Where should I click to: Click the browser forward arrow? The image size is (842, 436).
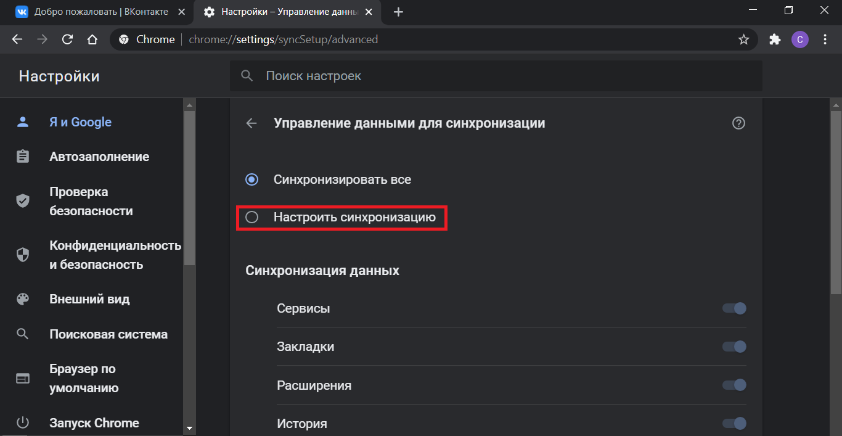pyautogui.click(x=43, y=39)
